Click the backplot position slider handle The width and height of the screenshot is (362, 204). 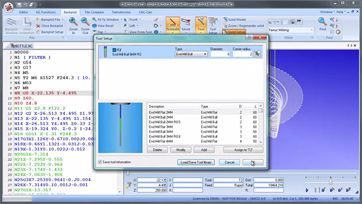[128, 173]
